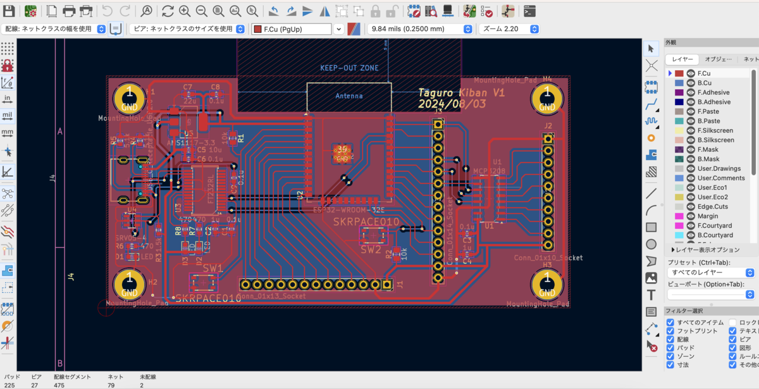The height and width of the screenshot is (389, 759).
Task: Switch to mils units icon
Action: (x=8, y=116)
